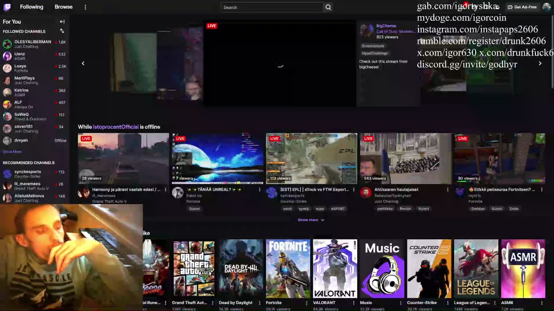Select the HypeChallenge tag
This screenshot has height=311, width=554.
tap(375, 53)
